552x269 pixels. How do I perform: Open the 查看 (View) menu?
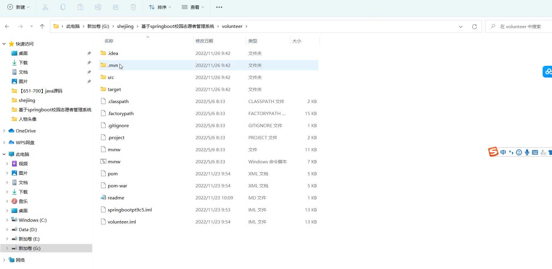(193, 7)
